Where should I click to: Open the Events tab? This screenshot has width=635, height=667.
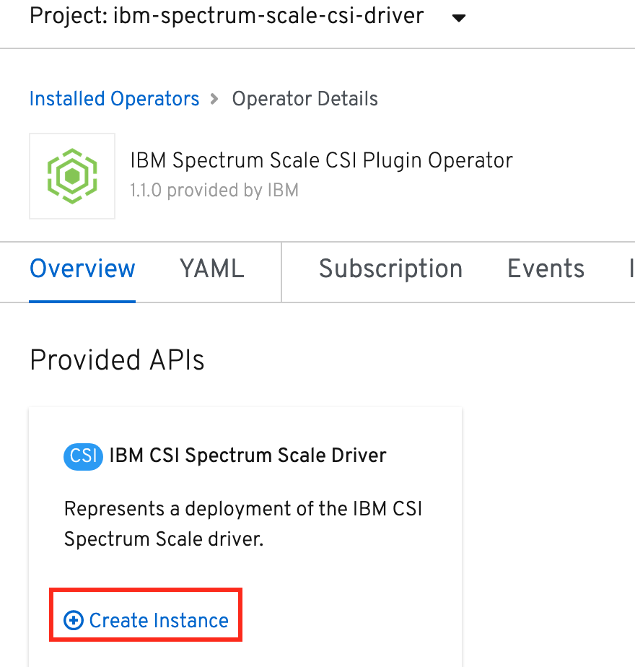coord(546,269)
